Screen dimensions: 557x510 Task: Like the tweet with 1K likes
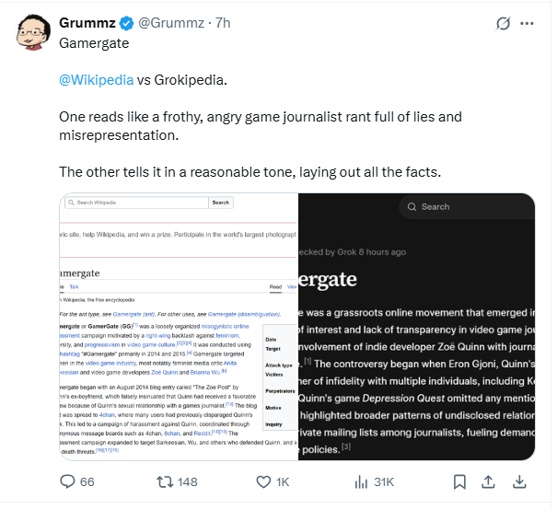coord(264,481)
